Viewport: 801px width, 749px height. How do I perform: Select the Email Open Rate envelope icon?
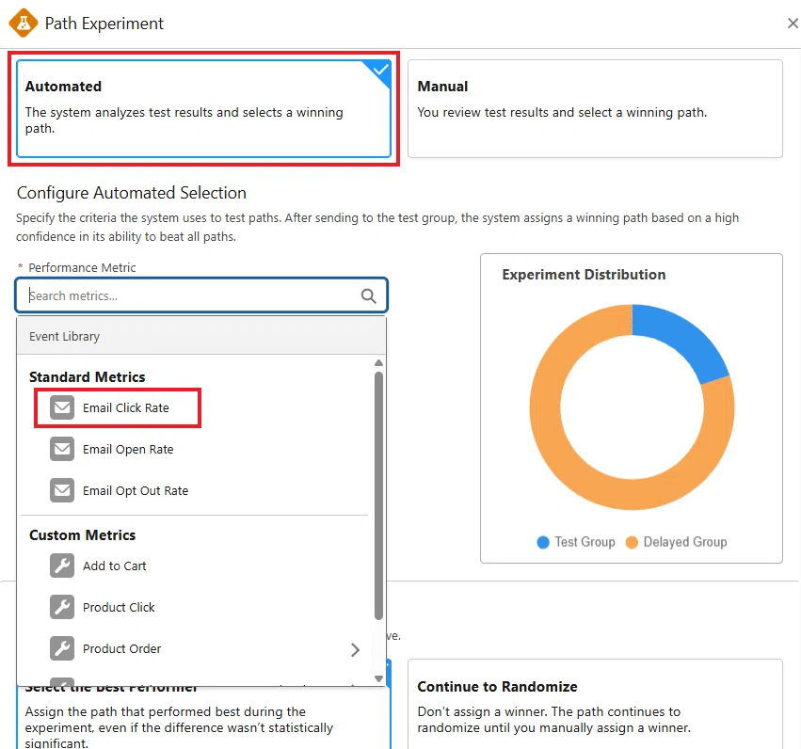click(62, 449)
